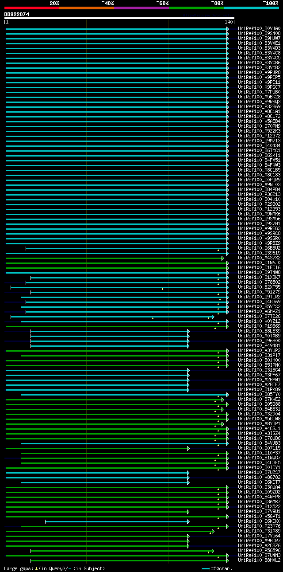
Task: Select the query name BB922074
Action: click(17, 14)
